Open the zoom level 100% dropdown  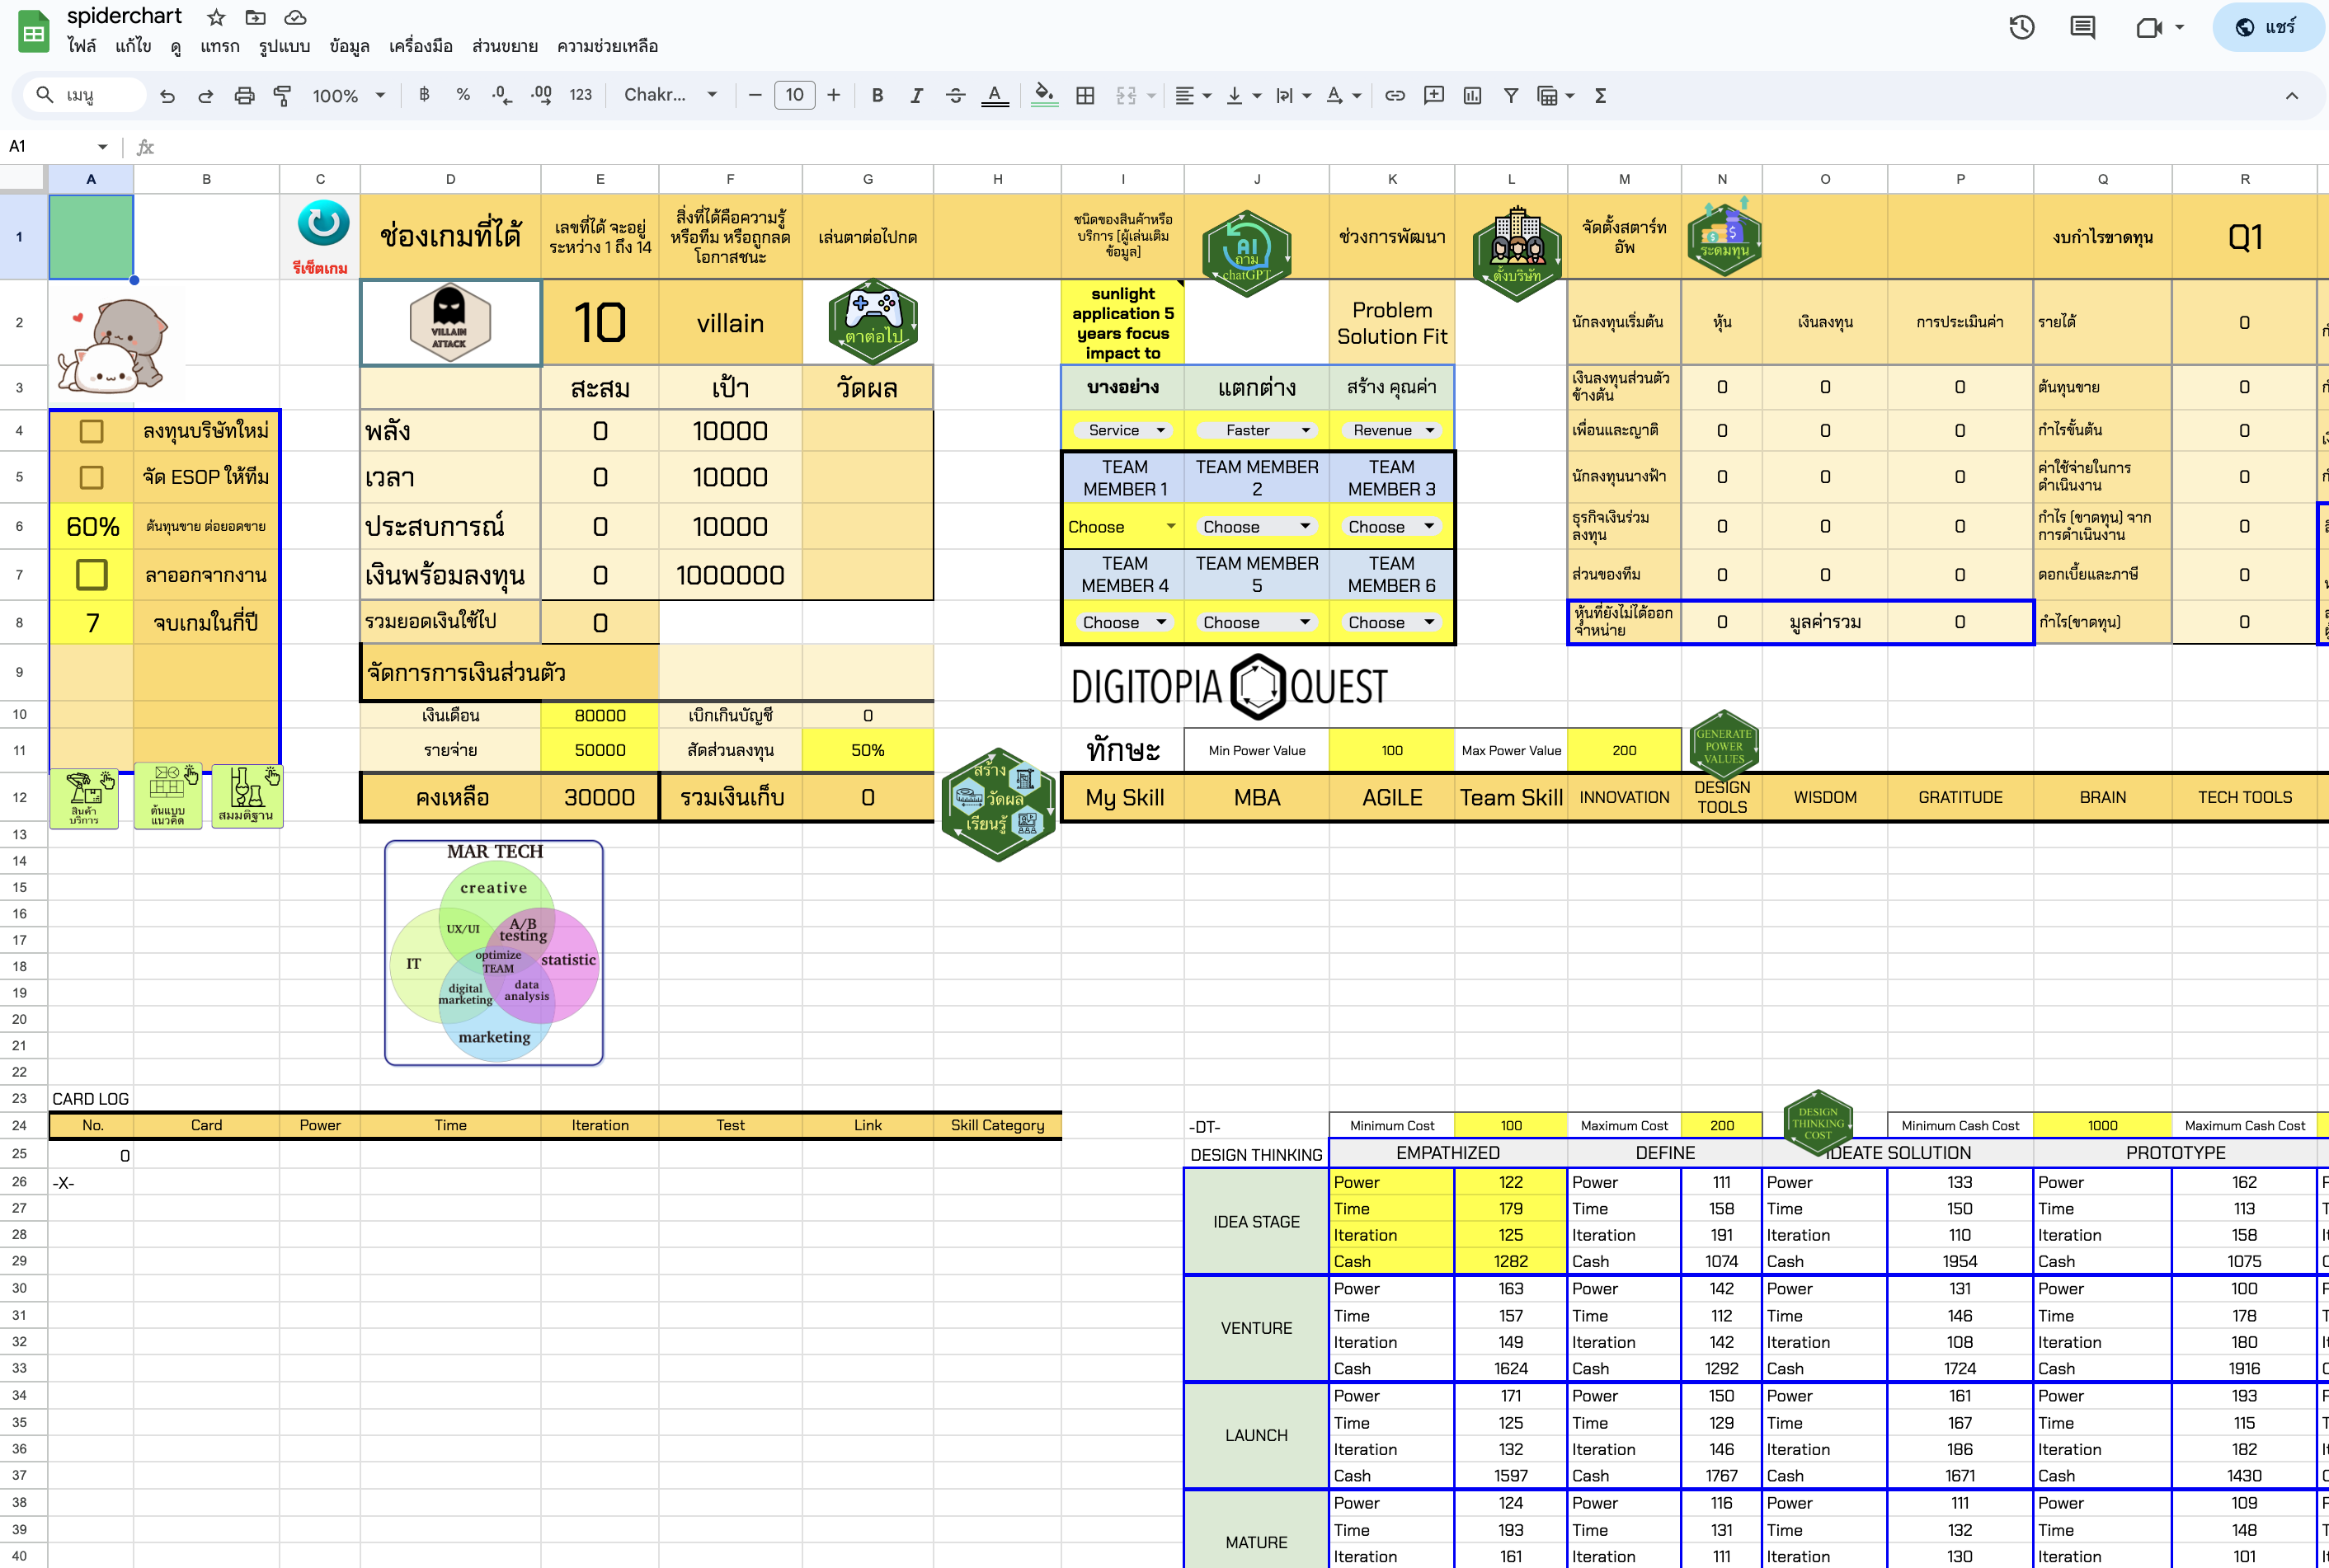click(348, 96)
